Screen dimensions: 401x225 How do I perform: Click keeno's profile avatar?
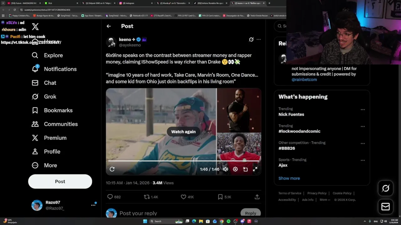point(111,42)
